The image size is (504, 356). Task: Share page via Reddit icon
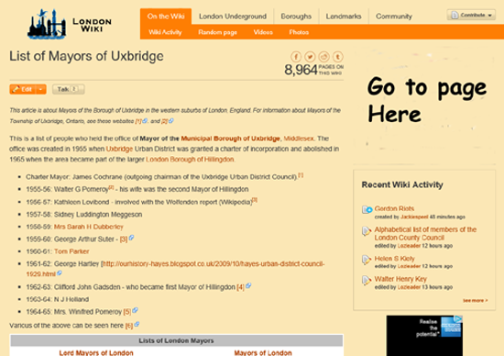click(324, 57)
